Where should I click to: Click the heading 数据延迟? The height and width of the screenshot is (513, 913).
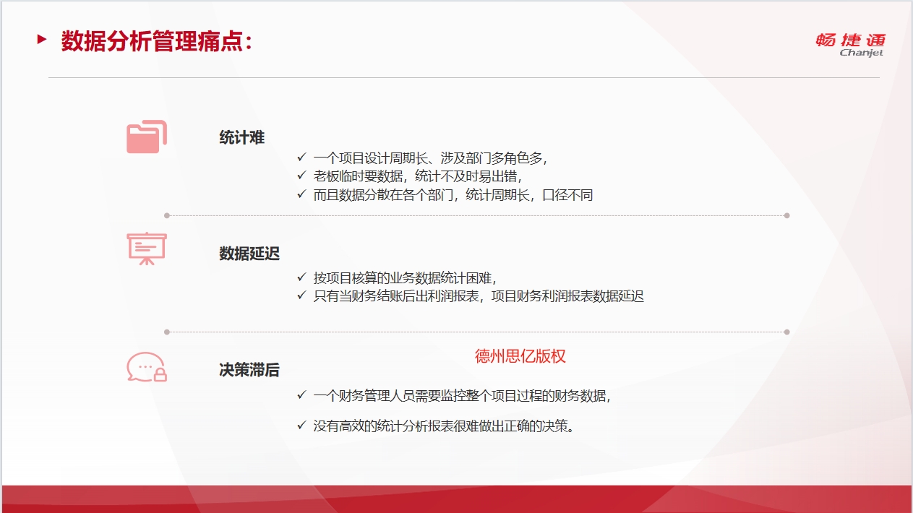(249, 254)
